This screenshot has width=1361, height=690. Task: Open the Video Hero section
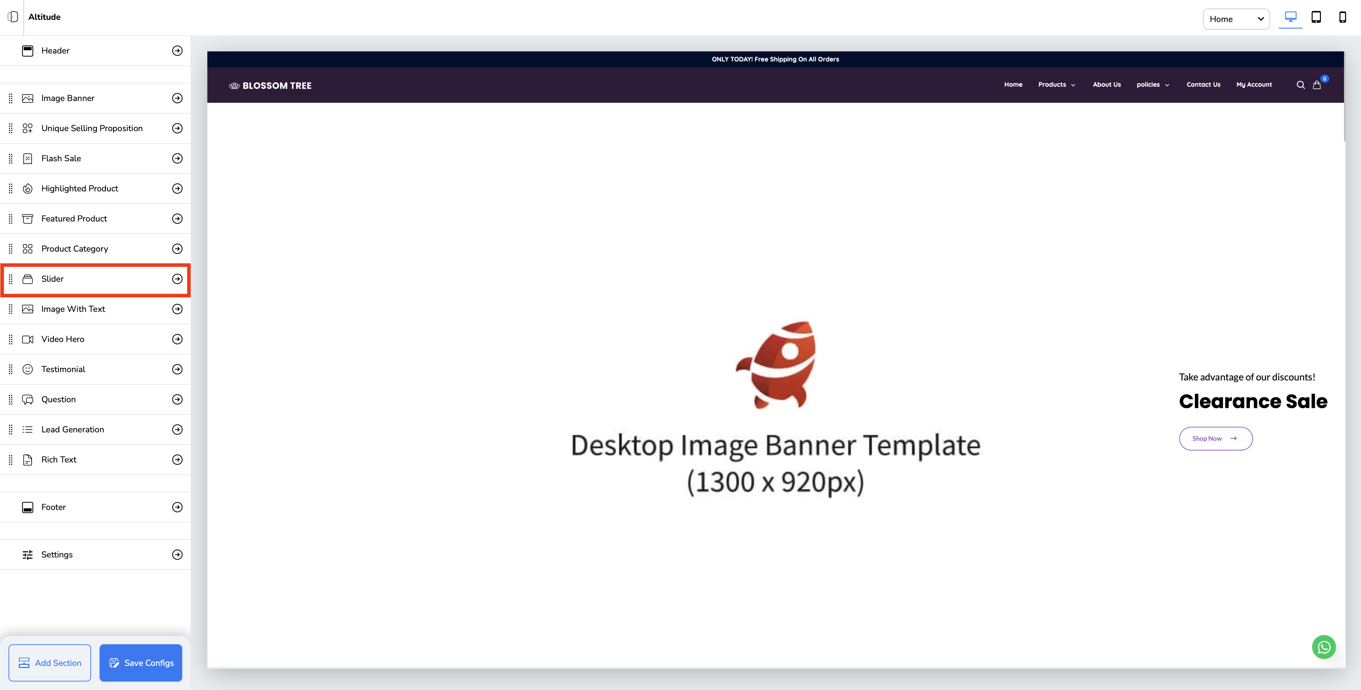63,339
